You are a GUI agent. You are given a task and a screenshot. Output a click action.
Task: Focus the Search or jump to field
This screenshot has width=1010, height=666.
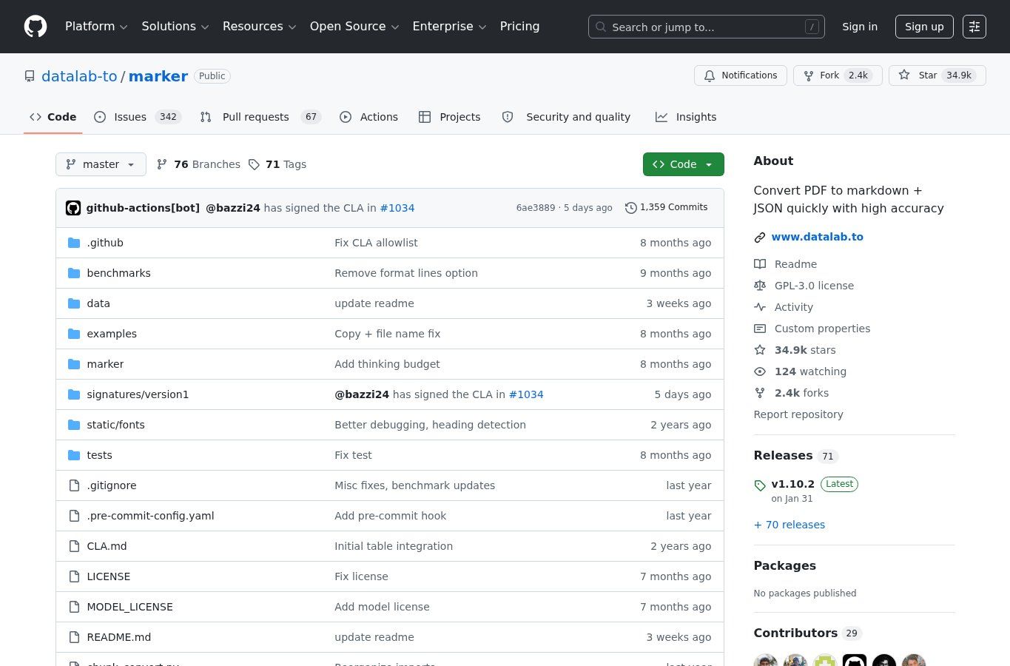click(x=707, y=27)
